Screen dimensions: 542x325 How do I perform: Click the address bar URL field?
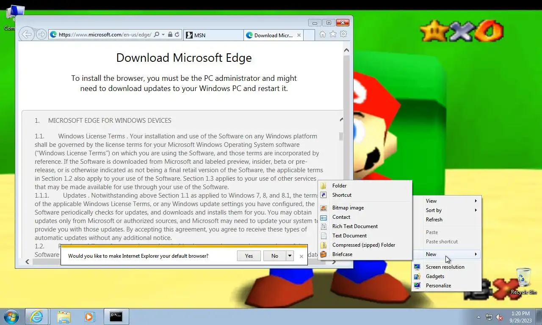(105, 35)
